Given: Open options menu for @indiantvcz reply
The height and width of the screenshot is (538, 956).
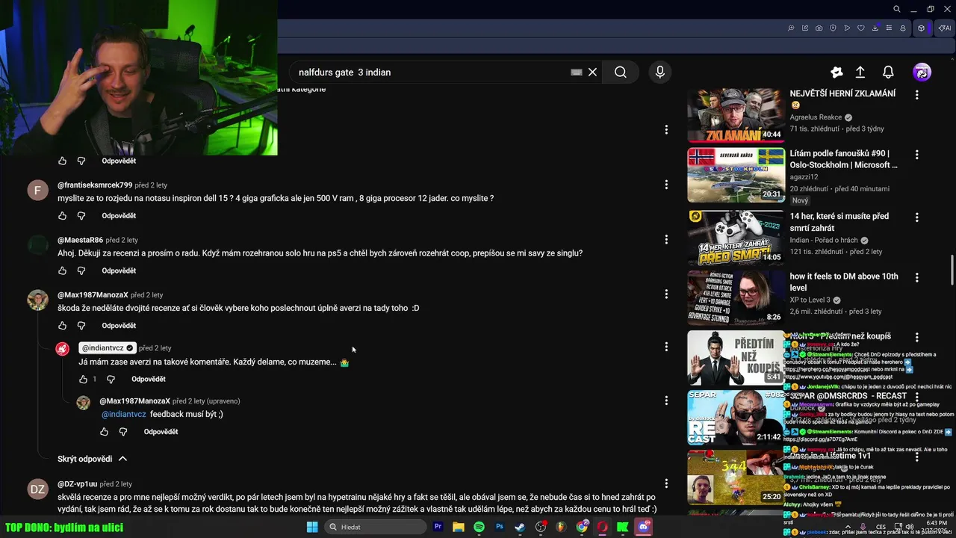Looking at the screenshot, I should (x=666, y=347).
